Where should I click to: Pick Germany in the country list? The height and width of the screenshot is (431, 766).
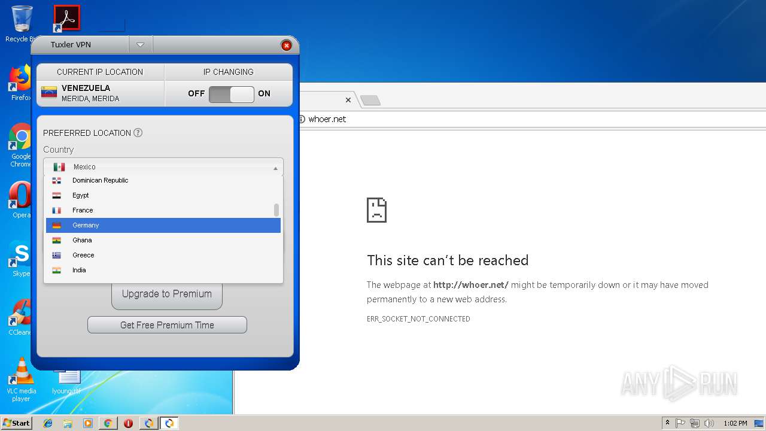163,225
